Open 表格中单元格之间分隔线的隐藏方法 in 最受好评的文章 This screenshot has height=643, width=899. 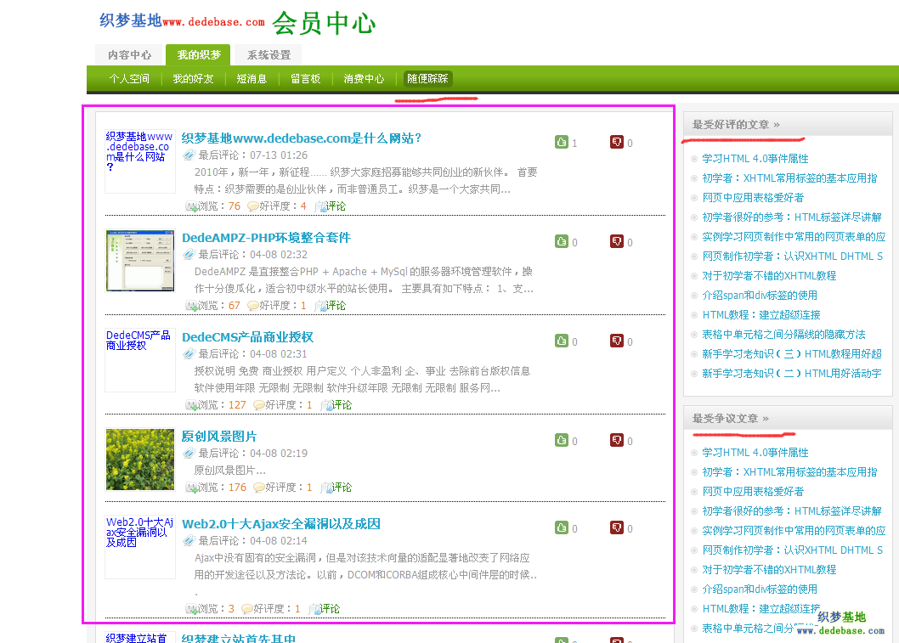point(783,334)
